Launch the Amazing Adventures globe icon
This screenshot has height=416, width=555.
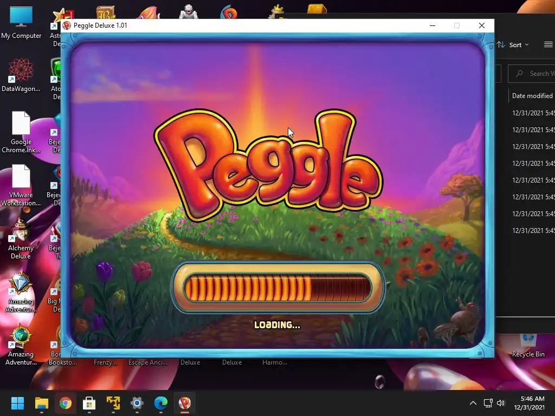21,344
